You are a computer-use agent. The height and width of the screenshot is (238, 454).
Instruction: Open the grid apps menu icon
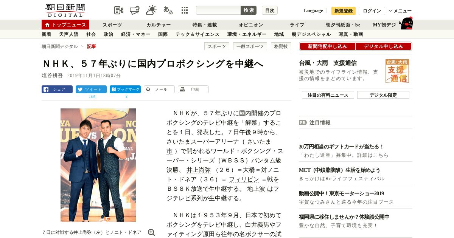tap(185, 10)
